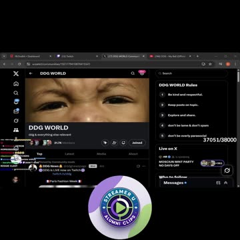Go back with the arrow beside DDG WORLD
This screenshot has height=240, width=240.
point(31,73)
